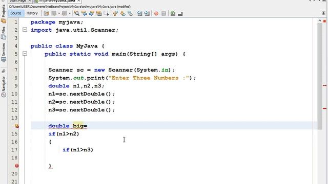Viewport: 328px width, 184px height.
Task: Click Shift Line Right icon
Action: (x=147, y=14)
